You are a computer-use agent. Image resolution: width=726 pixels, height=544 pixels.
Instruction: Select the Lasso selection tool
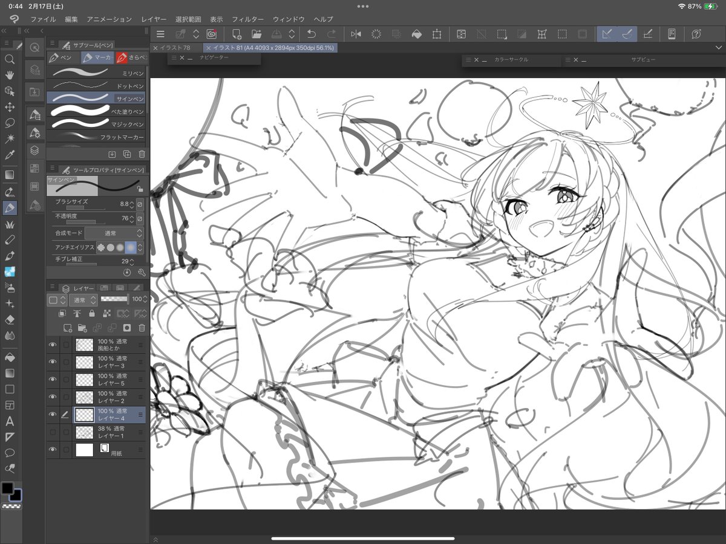[x=10, y=123]
